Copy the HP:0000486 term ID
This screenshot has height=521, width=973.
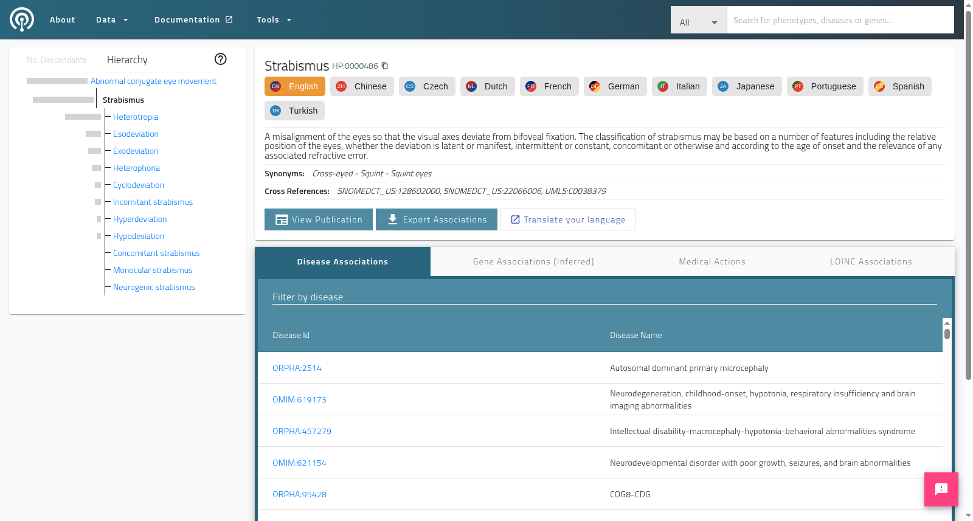(x=385, y=66)
